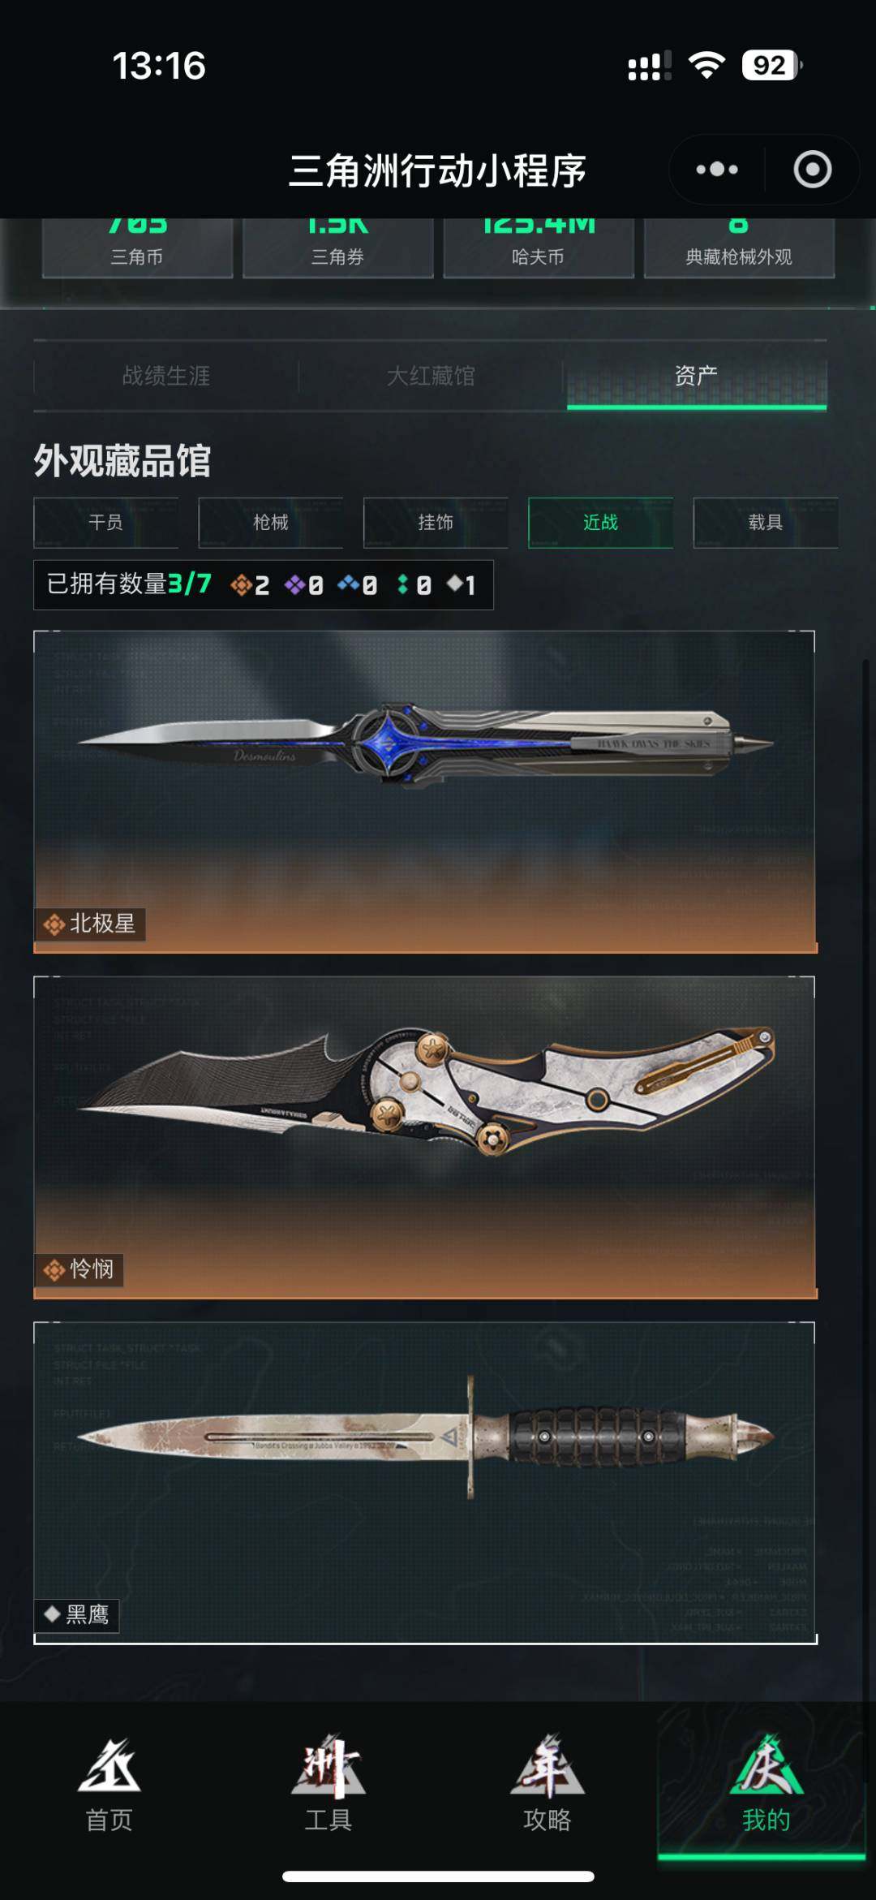The height and width of the screenshot is (1900, 876).
Task: Open the 黑鹰 dagger skin card
Action: point(424,1483)
